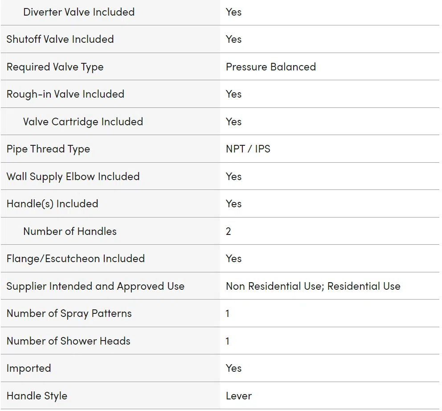Click the Number of Shower Heads label
The height and width of the screenshot is (411, 442).
[x=69, y=341]
